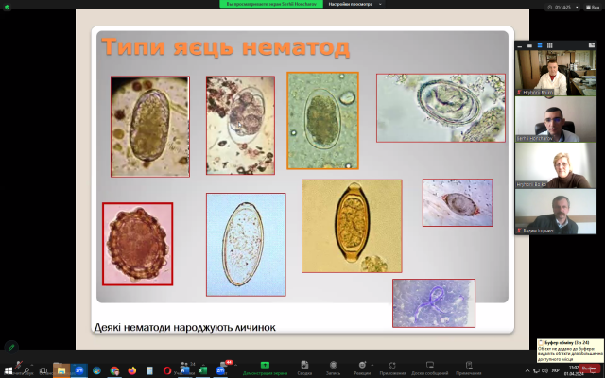Click the Буфер обміну clipboard notification

[570, 351]
